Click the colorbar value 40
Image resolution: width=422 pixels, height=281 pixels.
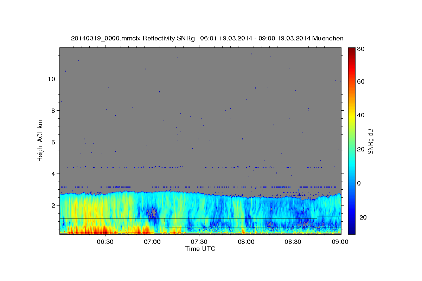[x=361, y=115]
